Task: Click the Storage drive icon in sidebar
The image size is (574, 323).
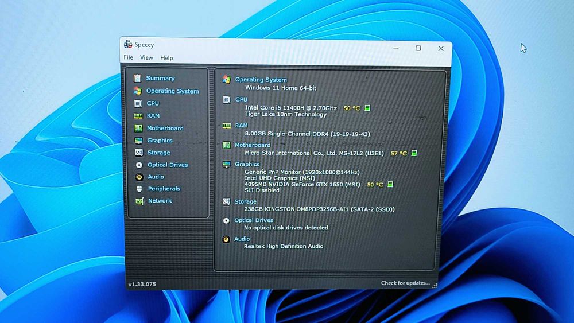Action: pyautogui.click(x=139, y=153)
